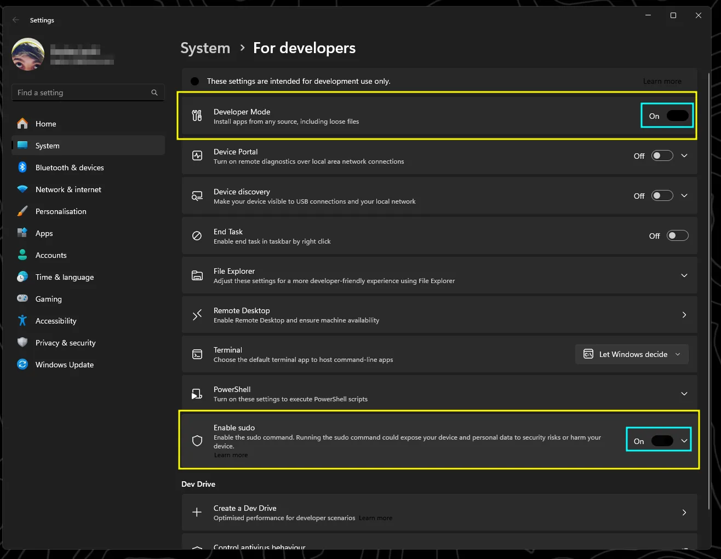Open Personalisation settings

click(88, 211)
